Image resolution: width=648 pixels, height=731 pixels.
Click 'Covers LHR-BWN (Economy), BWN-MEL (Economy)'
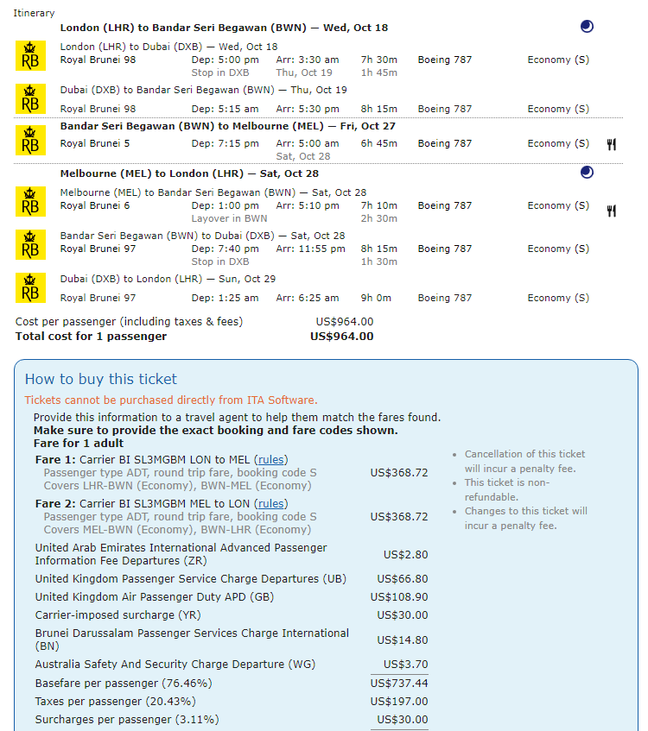(x=177, y=486)
